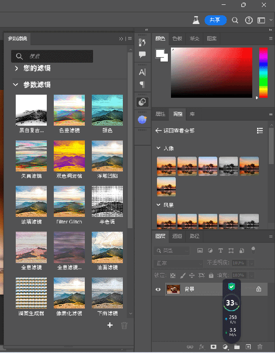Filter layers by type layers icon
The width and height of the screenshot is (275, 353).
[x=220, y=250]
